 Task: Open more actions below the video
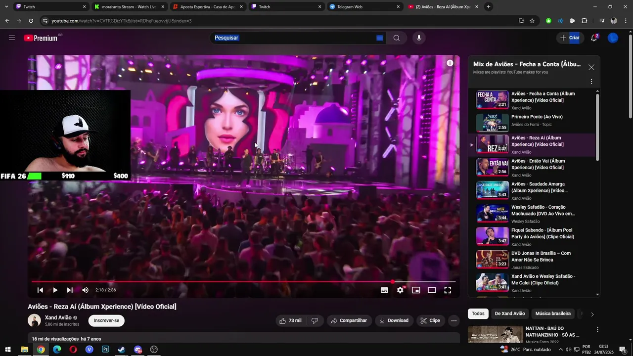click(454, 321)
